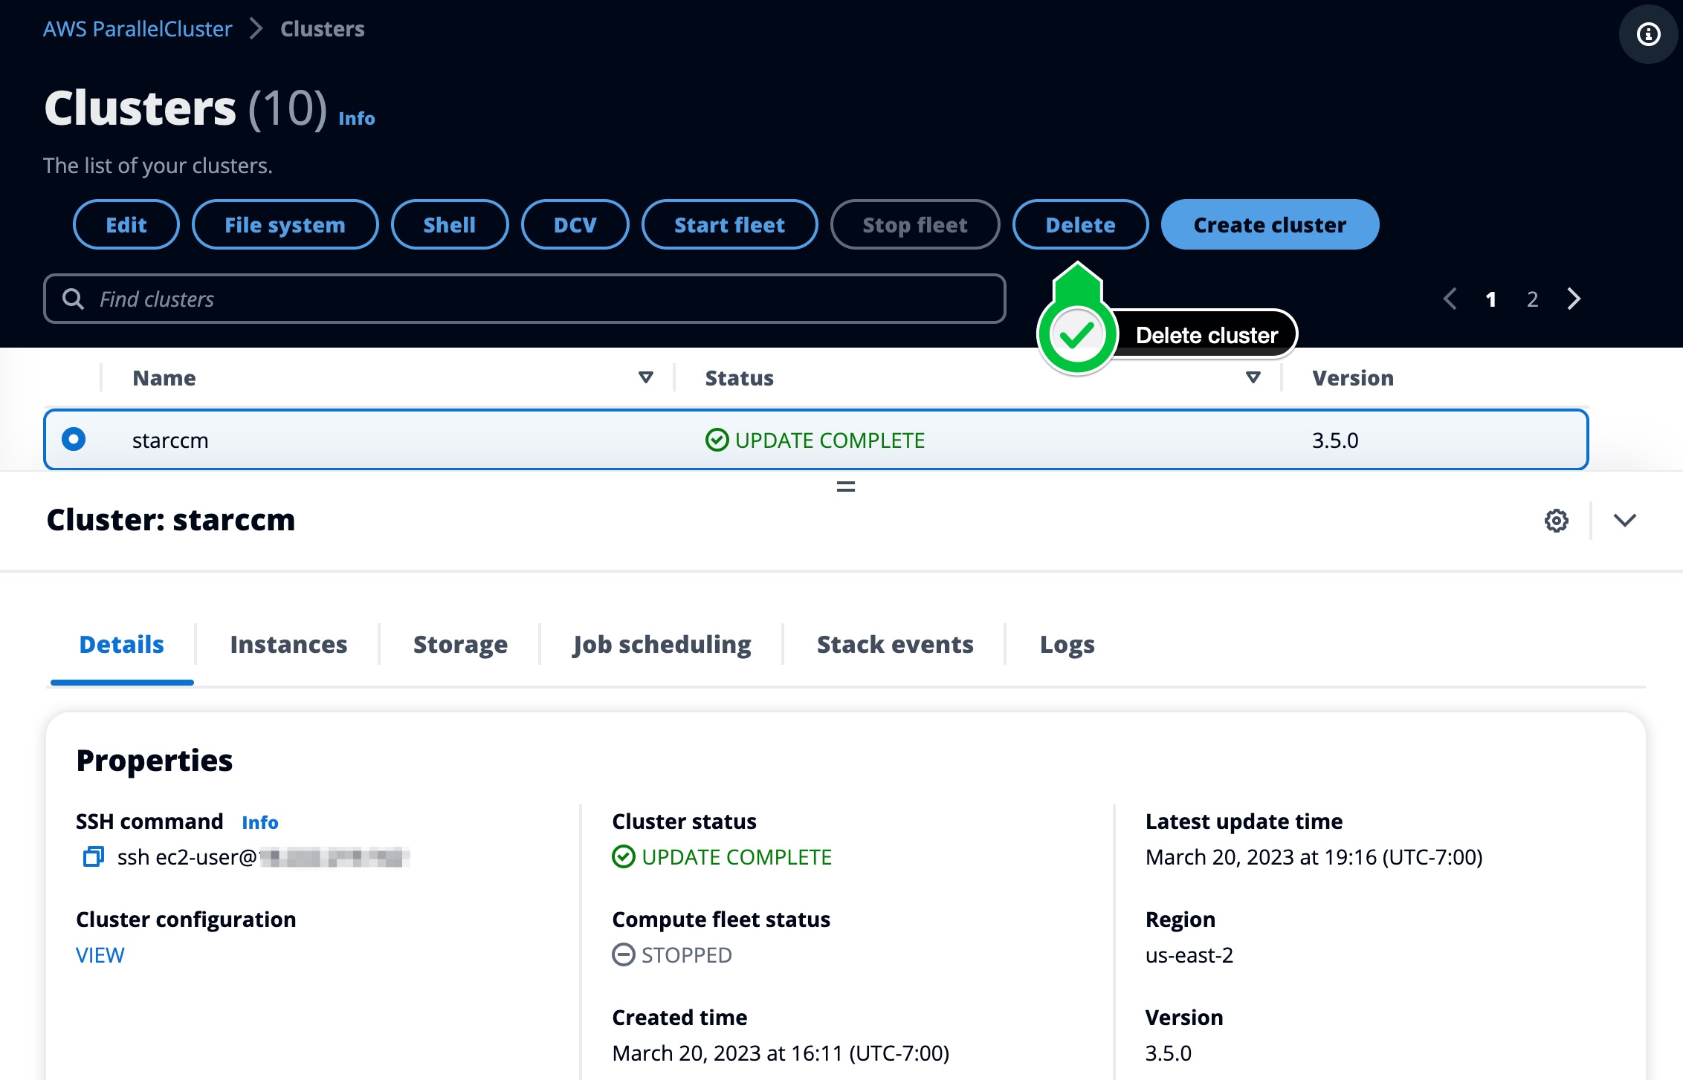Go to next page arrow

(1574, 299)
